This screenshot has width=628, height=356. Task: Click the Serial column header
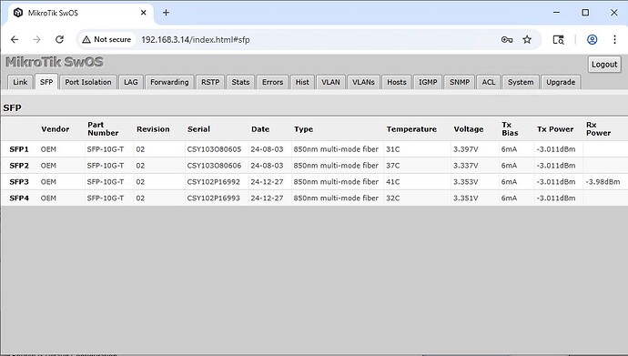(198, 129)
